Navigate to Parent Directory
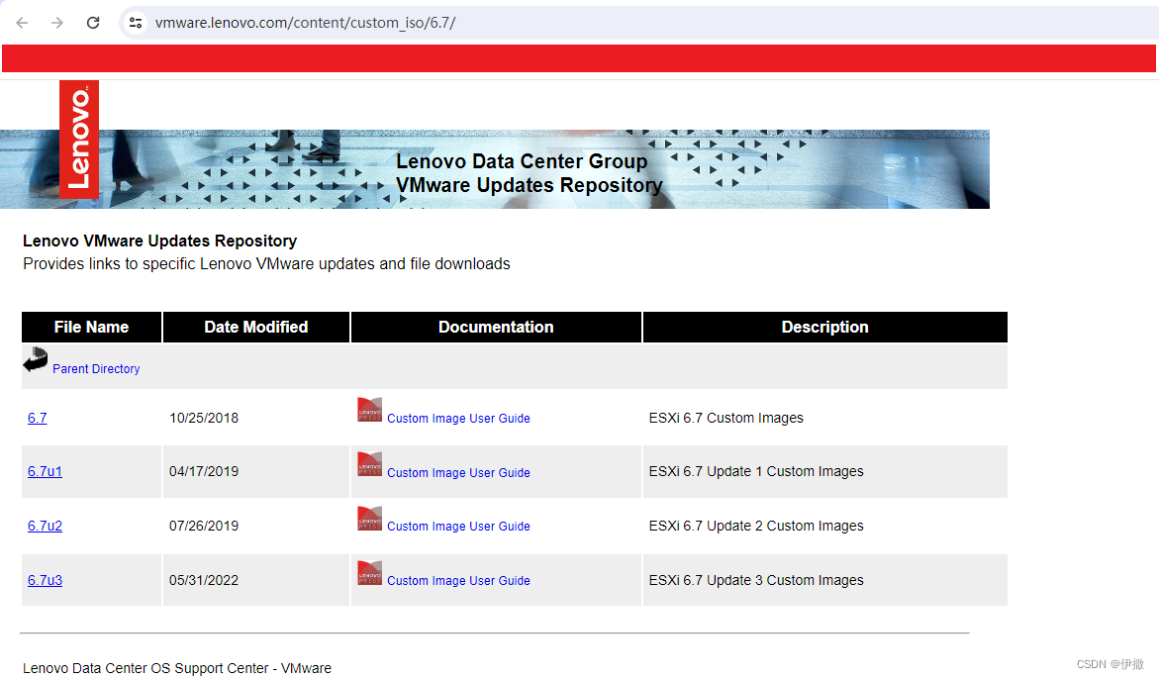This screenshot has height=679, width=1159. pyautogui.click(x=96, y=368)
